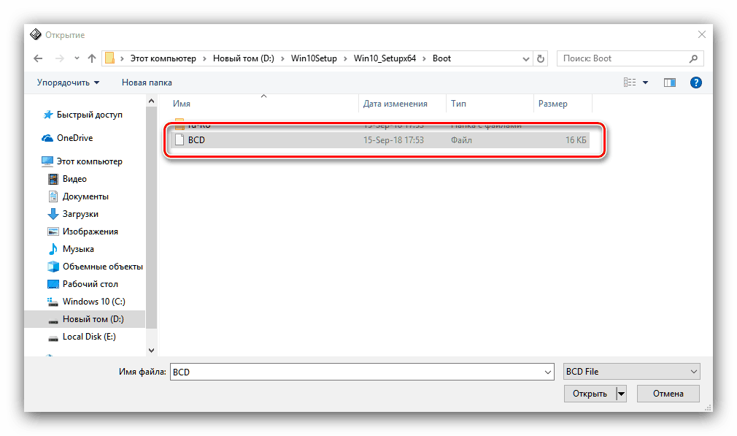The width and height of the screenshot is (737, 436).
Task: Select 'Новый том (D:)' in address path
Action: [x=244, y=58]
